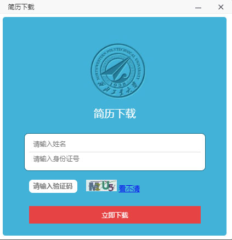Focus the 请输入验证码 captcha field
Screen dimensions: 232x240
tap(53, 186)
